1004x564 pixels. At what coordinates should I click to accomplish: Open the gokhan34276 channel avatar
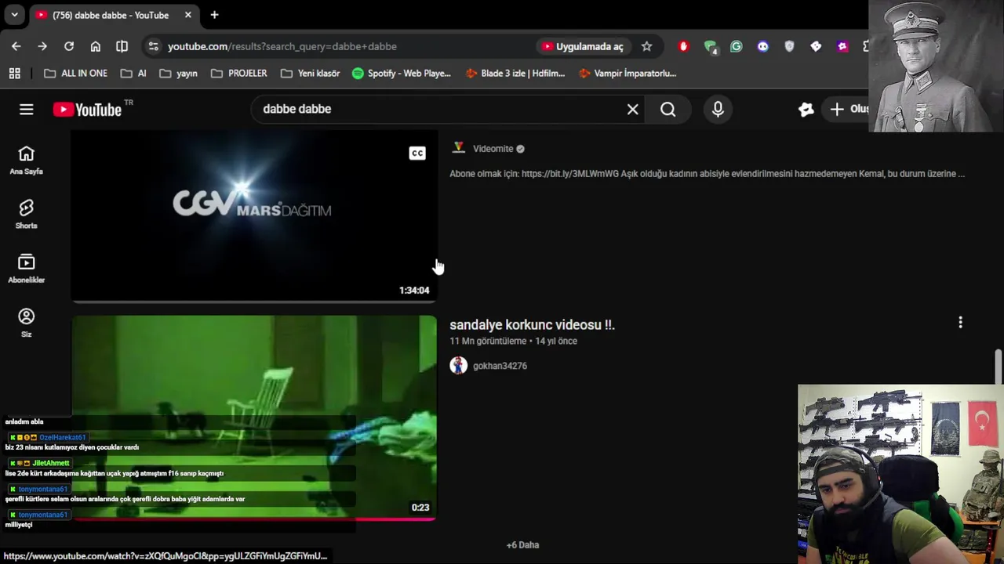(x=458, y=366)
